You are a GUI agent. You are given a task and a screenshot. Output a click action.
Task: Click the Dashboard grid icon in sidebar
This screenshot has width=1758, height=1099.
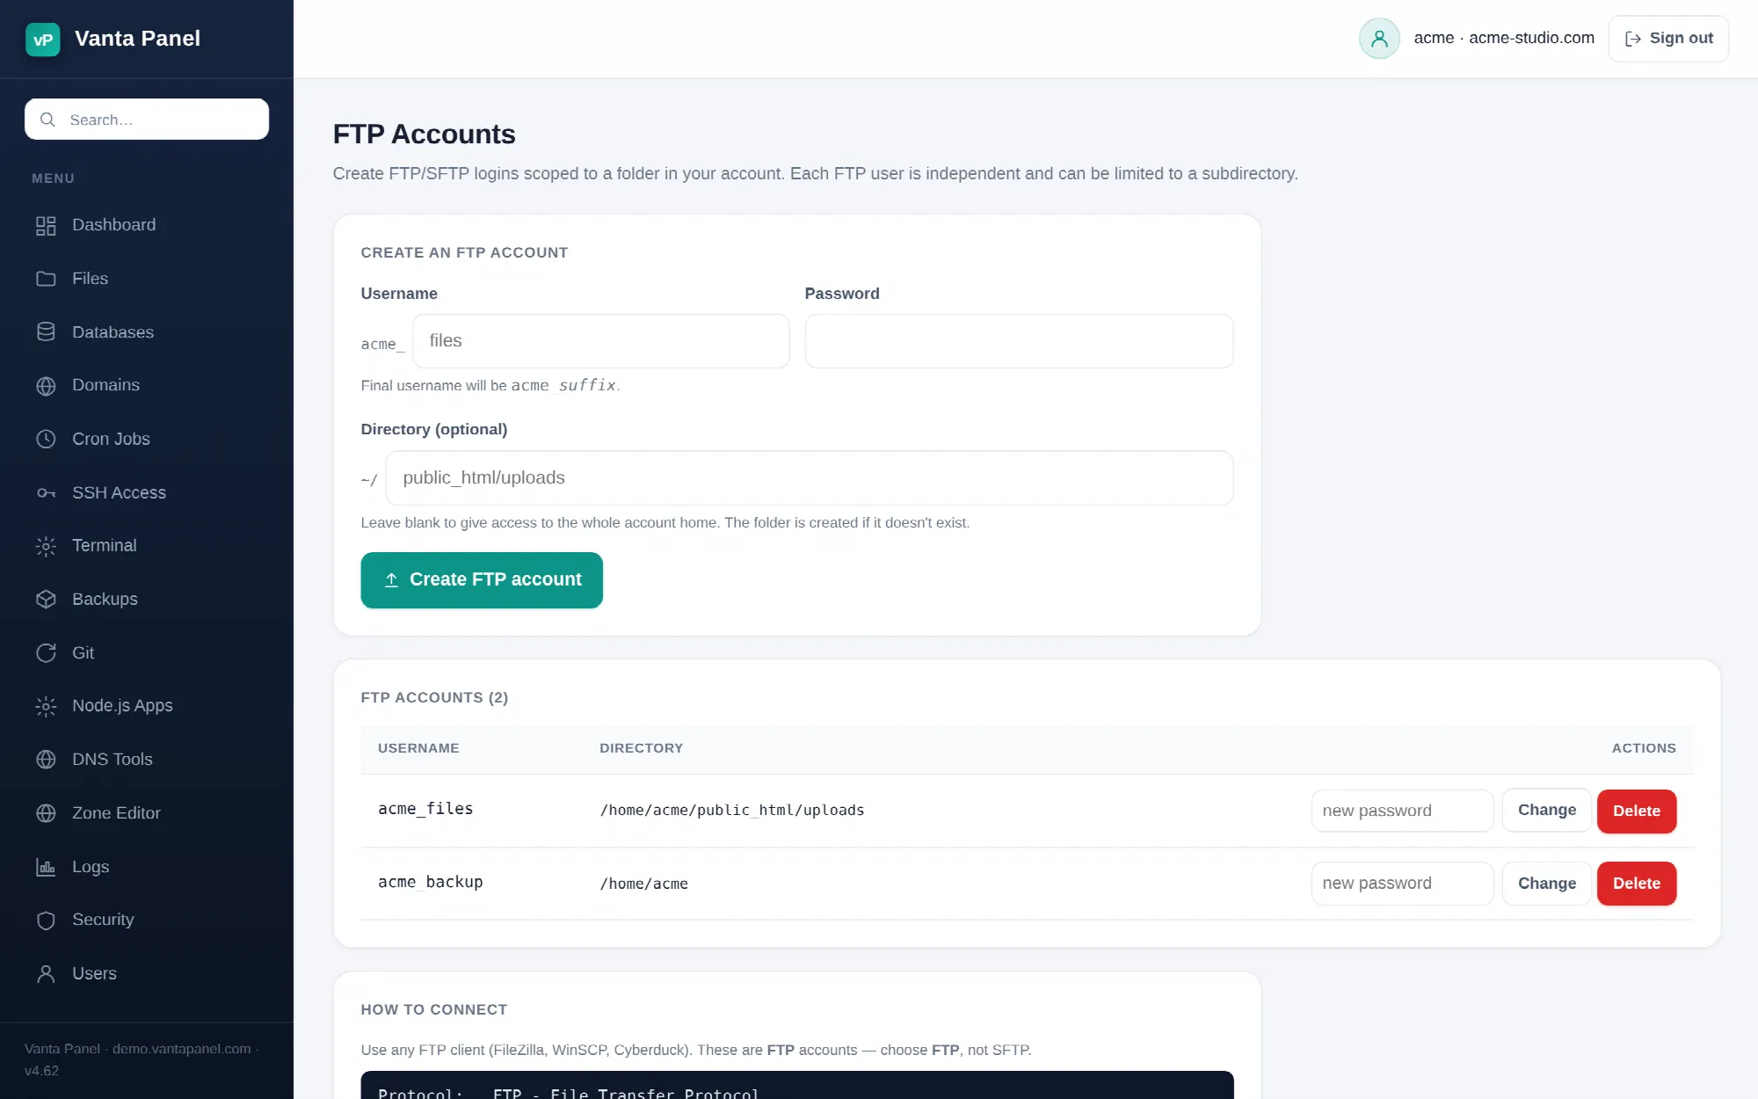tap(46, 226)
